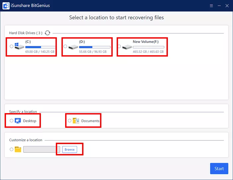The image size is (233, 180).
Task: Minimize the BitGenius window
Action: [219, 6]
